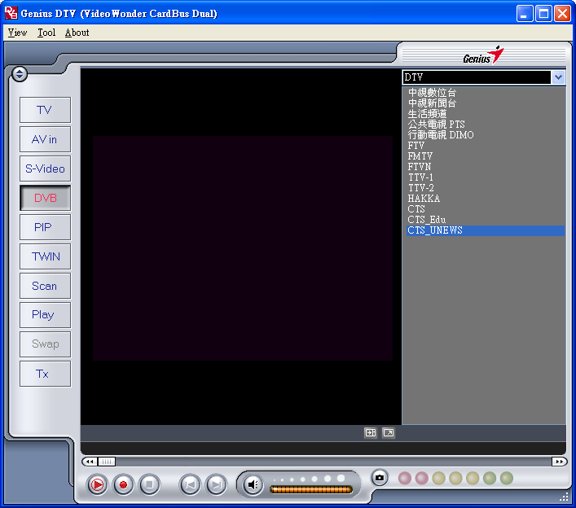Screen dimensions: 576x508
Task: Click the first pink indicator light
Action: (x=404, y=478)
